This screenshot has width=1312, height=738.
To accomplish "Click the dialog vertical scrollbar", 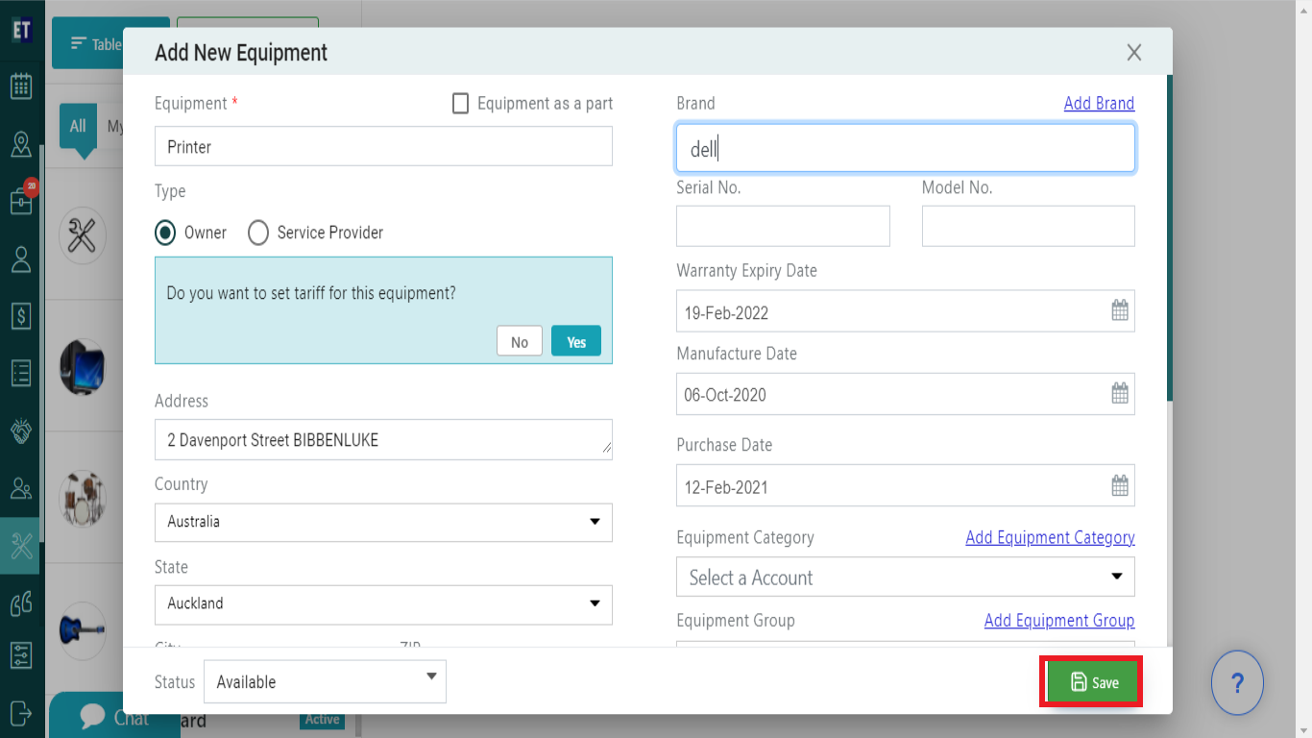I will [1169, 237].
